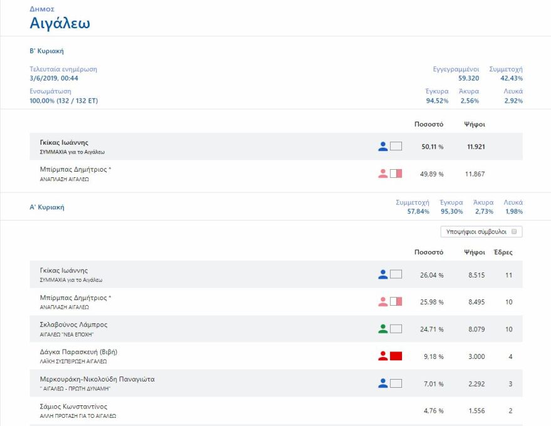The height and width of the screenshot is (426, 551).
Task: Click the Υποψήφιοι σύμβουλοι label
Action: (476, 232)
